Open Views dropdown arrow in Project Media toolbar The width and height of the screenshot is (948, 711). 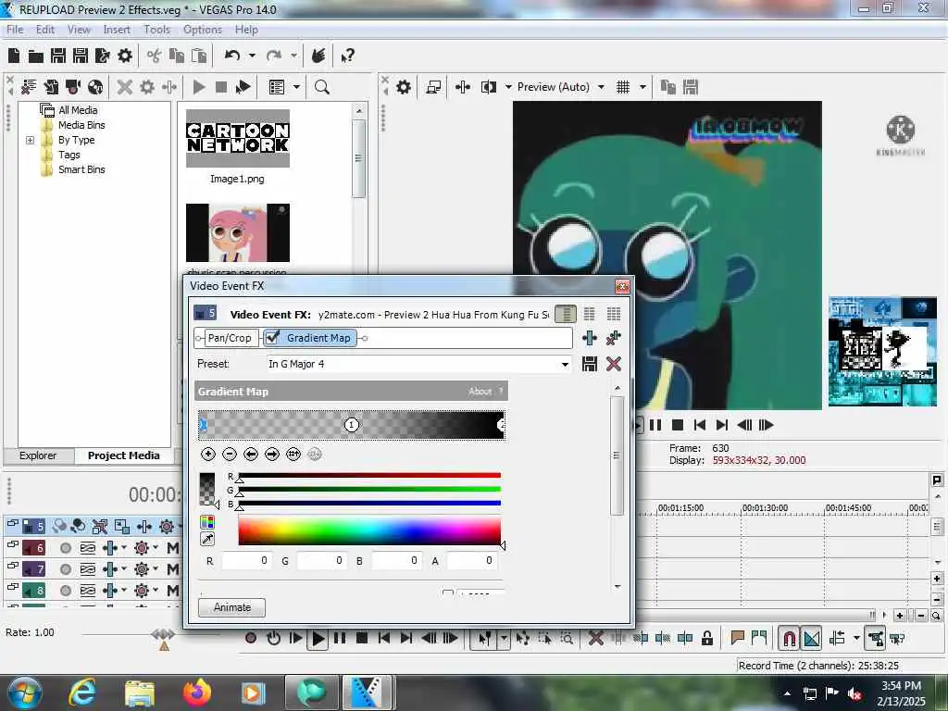[x=296, y=87]
